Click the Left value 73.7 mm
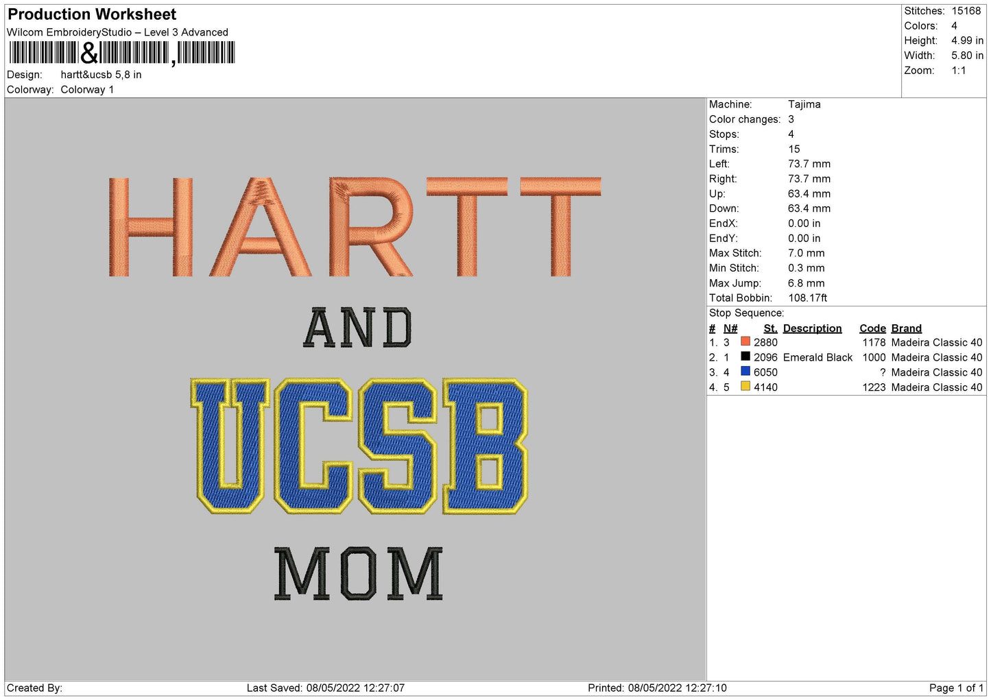 (809, 164)
